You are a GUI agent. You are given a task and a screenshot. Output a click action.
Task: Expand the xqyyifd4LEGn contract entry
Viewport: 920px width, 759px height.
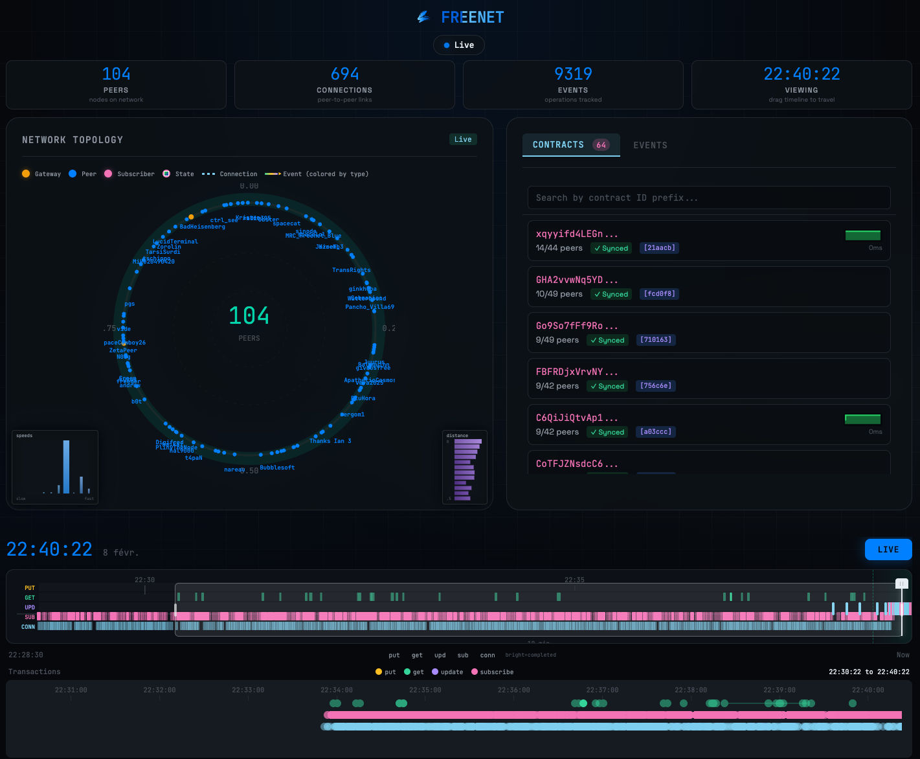[x=709, y=240]
